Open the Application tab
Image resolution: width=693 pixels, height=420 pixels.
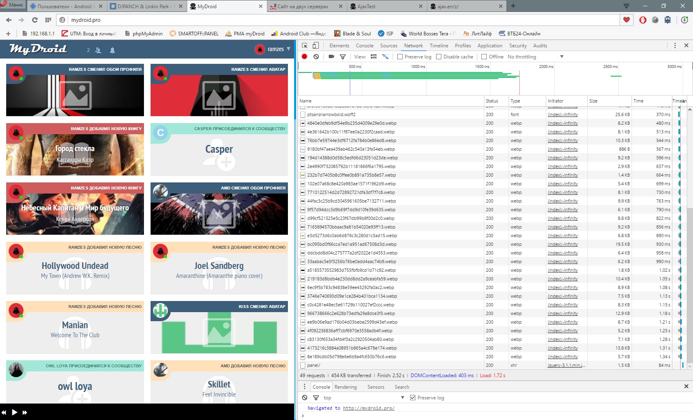(490, 46)
